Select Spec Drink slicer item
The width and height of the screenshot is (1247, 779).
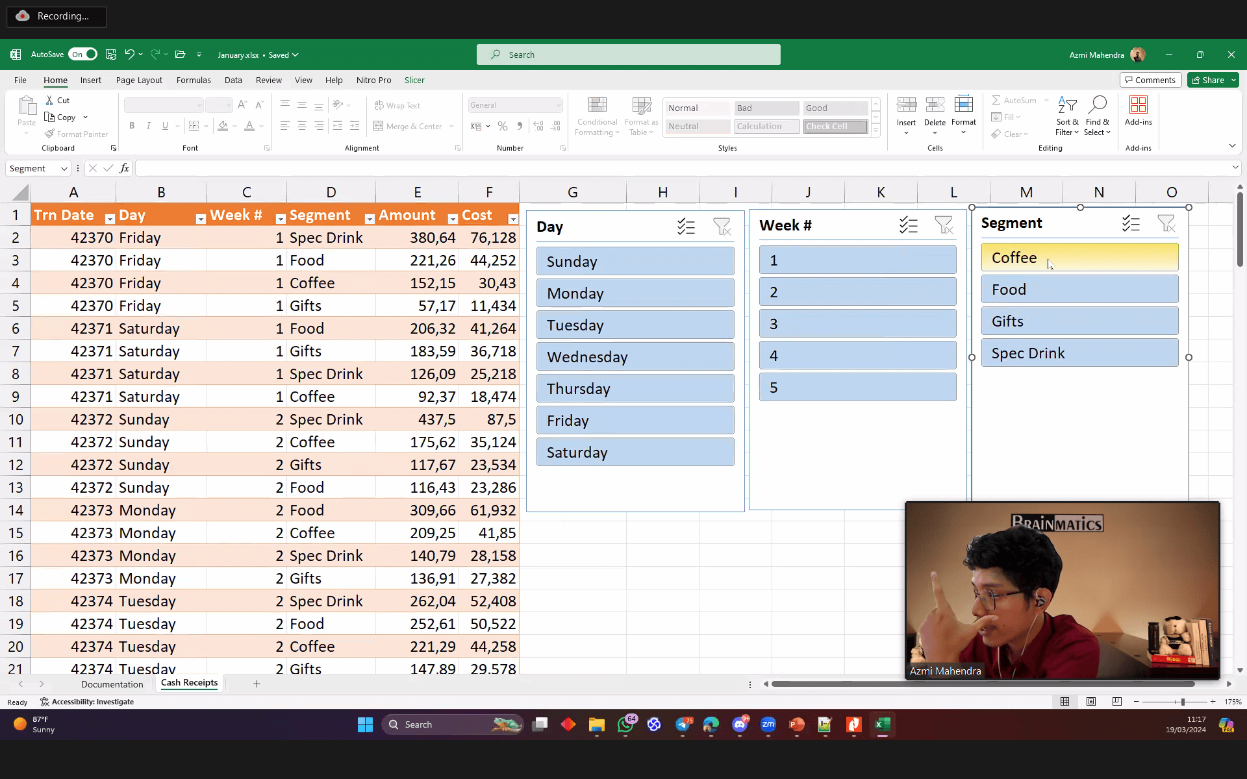1079,353
